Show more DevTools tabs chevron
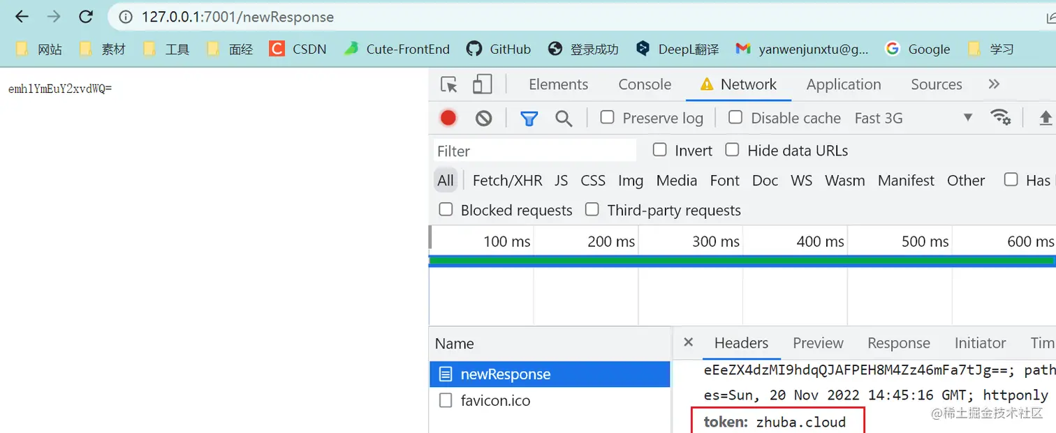The image size is (1056, 433). [994, 84]
